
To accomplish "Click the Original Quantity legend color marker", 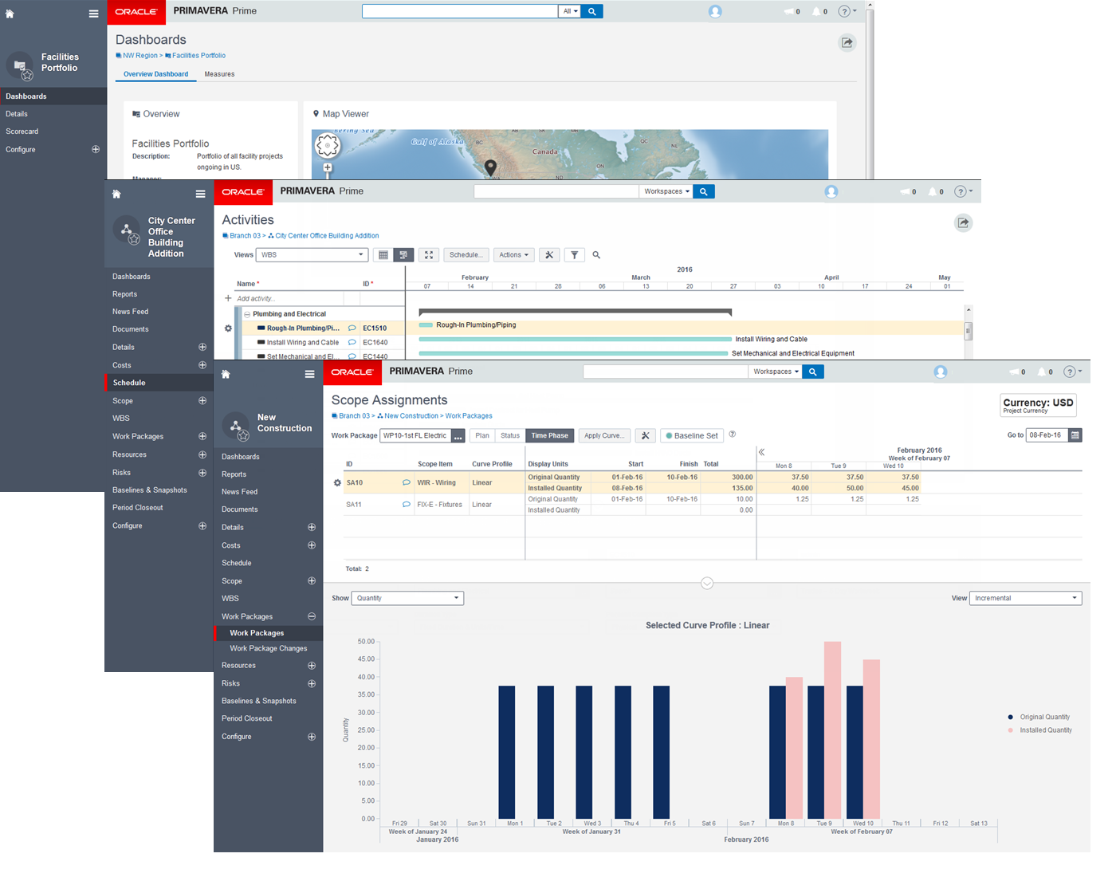I will (1011, 717).
